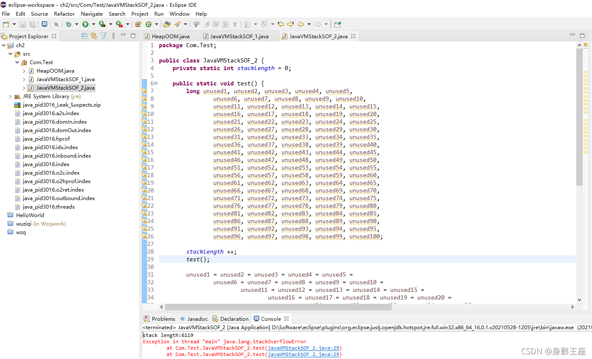Close the Project Explorer tab

tap(54, 36)
